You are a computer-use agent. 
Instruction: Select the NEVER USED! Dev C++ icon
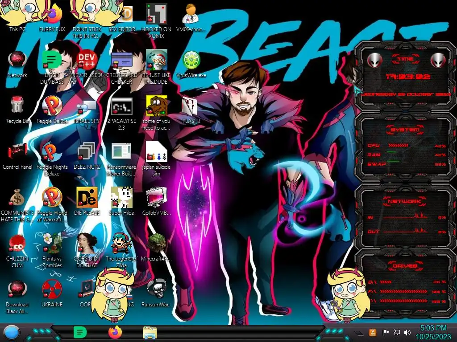(x=87, y=64)
